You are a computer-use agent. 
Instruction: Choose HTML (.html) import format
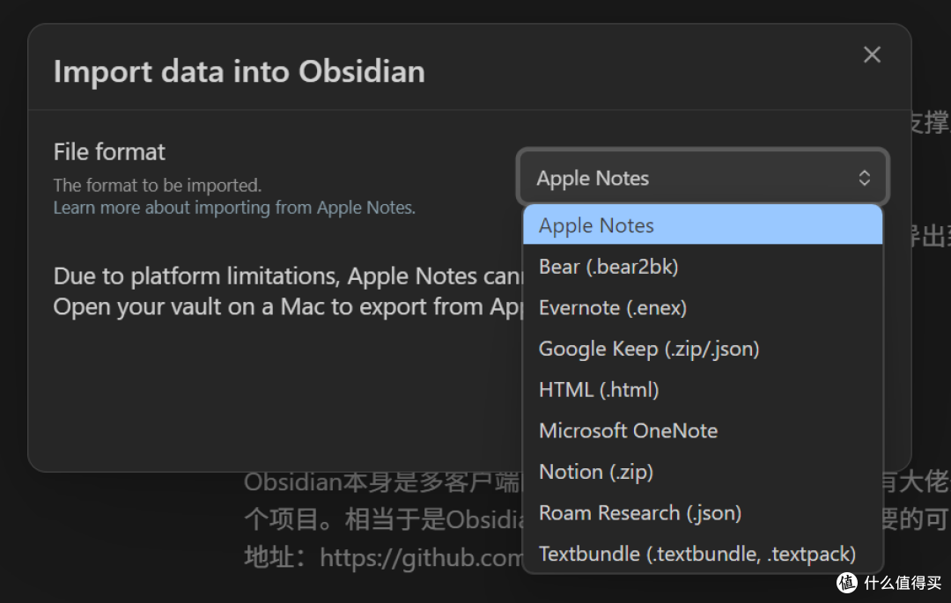click(x=703, y=390)
